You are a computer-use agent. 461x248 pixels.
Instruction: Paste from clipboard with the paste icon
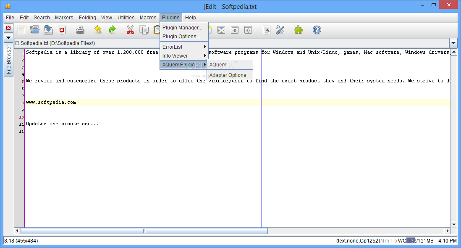coord(157,30)
